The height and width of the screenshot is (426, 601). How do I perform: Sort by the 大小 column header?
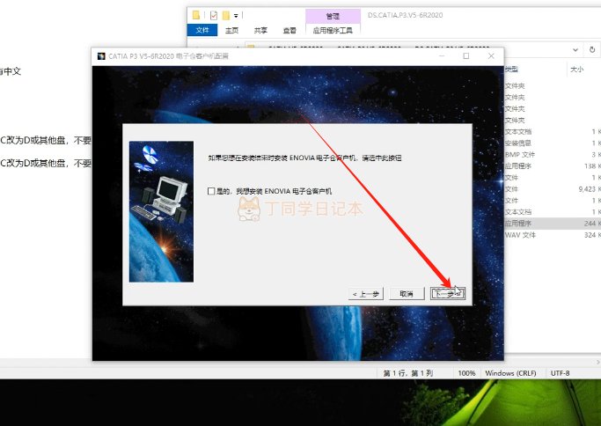[577, 70]
